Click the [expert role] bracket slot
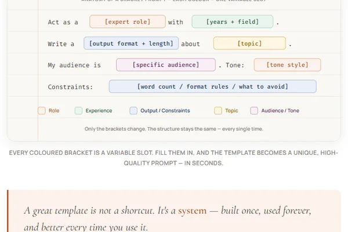Screen dimensions: 348x232 click(x=128, y=22)
